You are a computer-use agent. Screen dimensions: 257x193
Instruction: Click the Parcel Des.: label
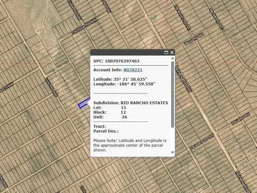[x=106, y=131]
